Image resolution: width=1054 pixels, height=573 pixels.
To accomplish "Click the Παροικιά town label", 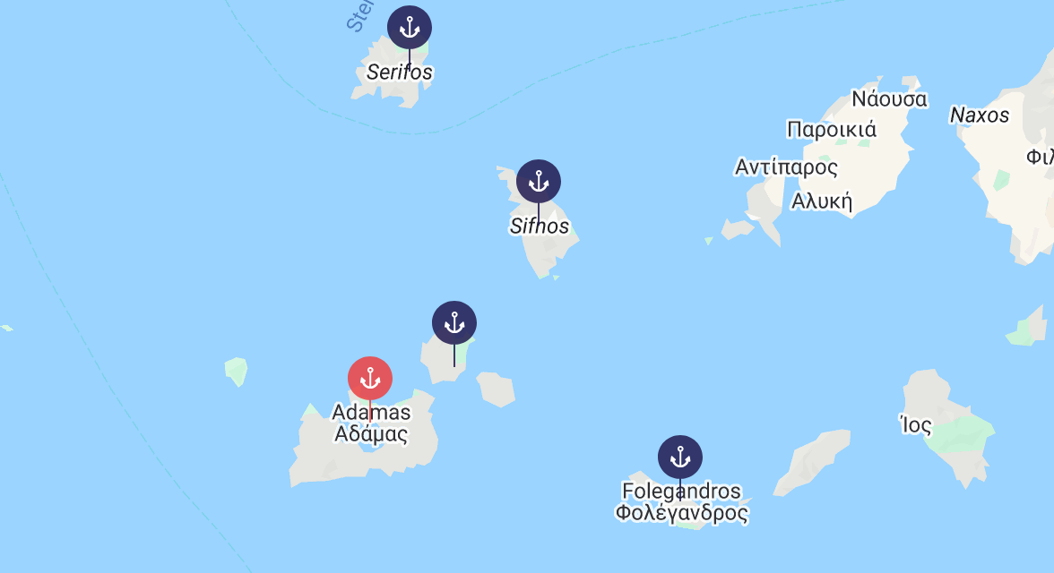I will pyautogui.click(x=832, y=130).
